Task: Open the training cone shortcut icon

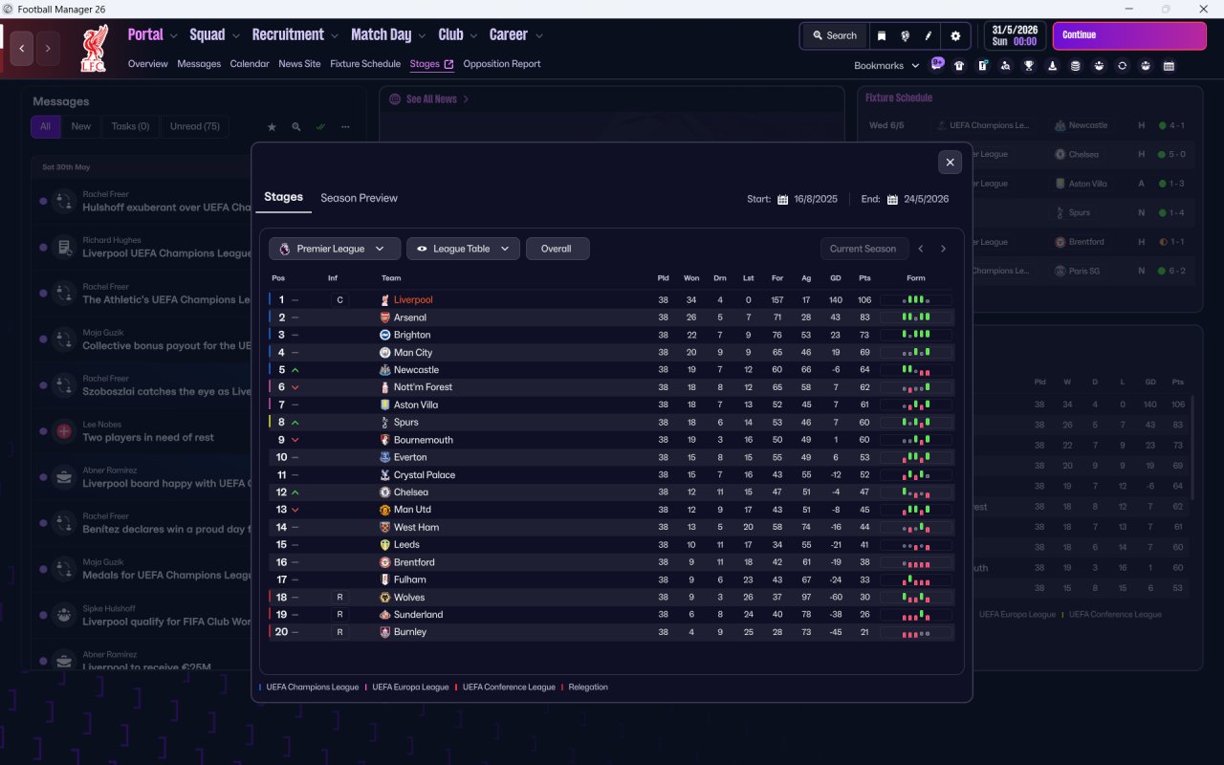Action: (1052, 66)
